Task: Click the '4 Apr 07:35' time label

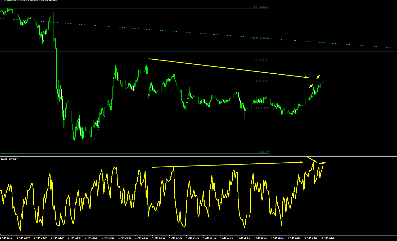Action: pyautogui.click(x=226, y=238)
